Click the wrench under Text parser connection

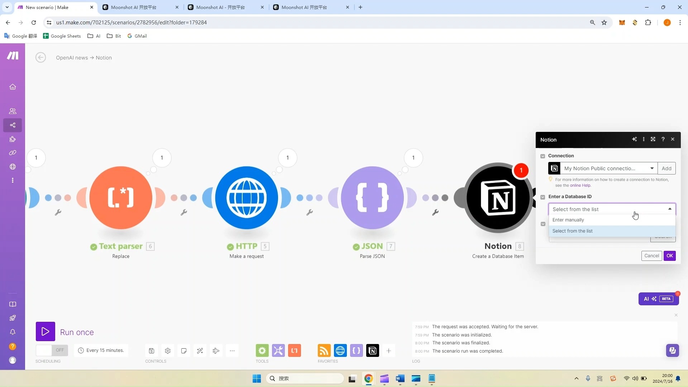[184, 212]
